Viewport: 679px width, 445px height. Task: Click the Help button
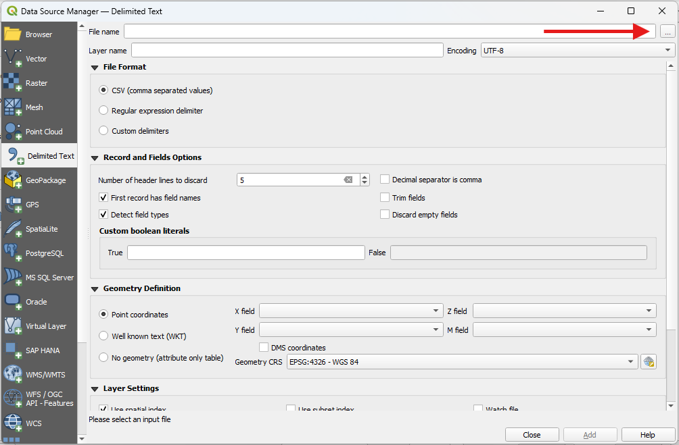point(647,435)
